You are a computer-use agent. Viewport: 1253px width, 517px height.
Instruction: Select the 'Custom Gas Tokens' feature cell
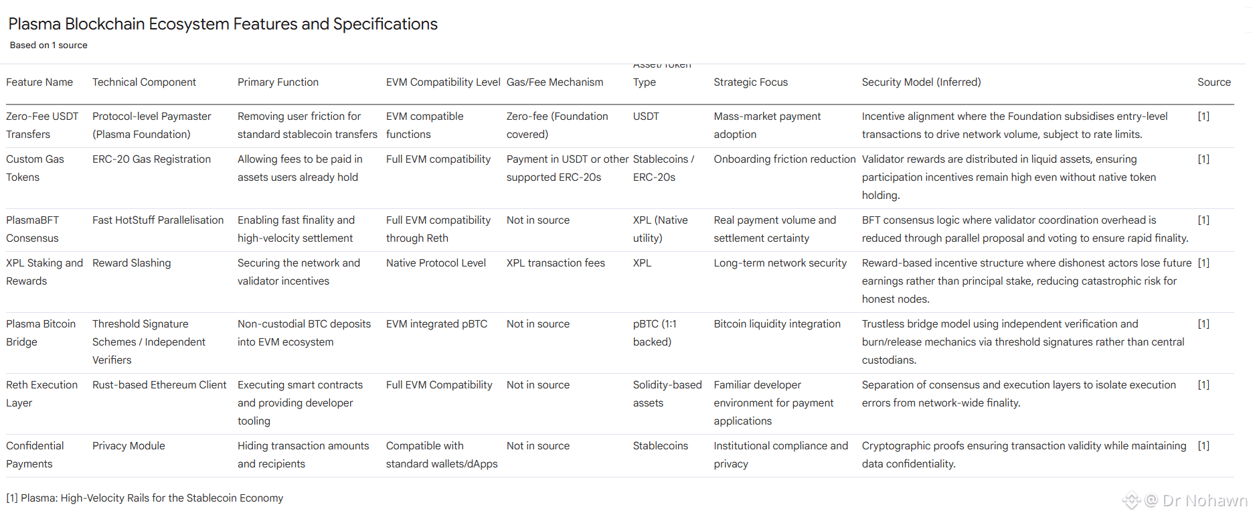pos(35,168)
